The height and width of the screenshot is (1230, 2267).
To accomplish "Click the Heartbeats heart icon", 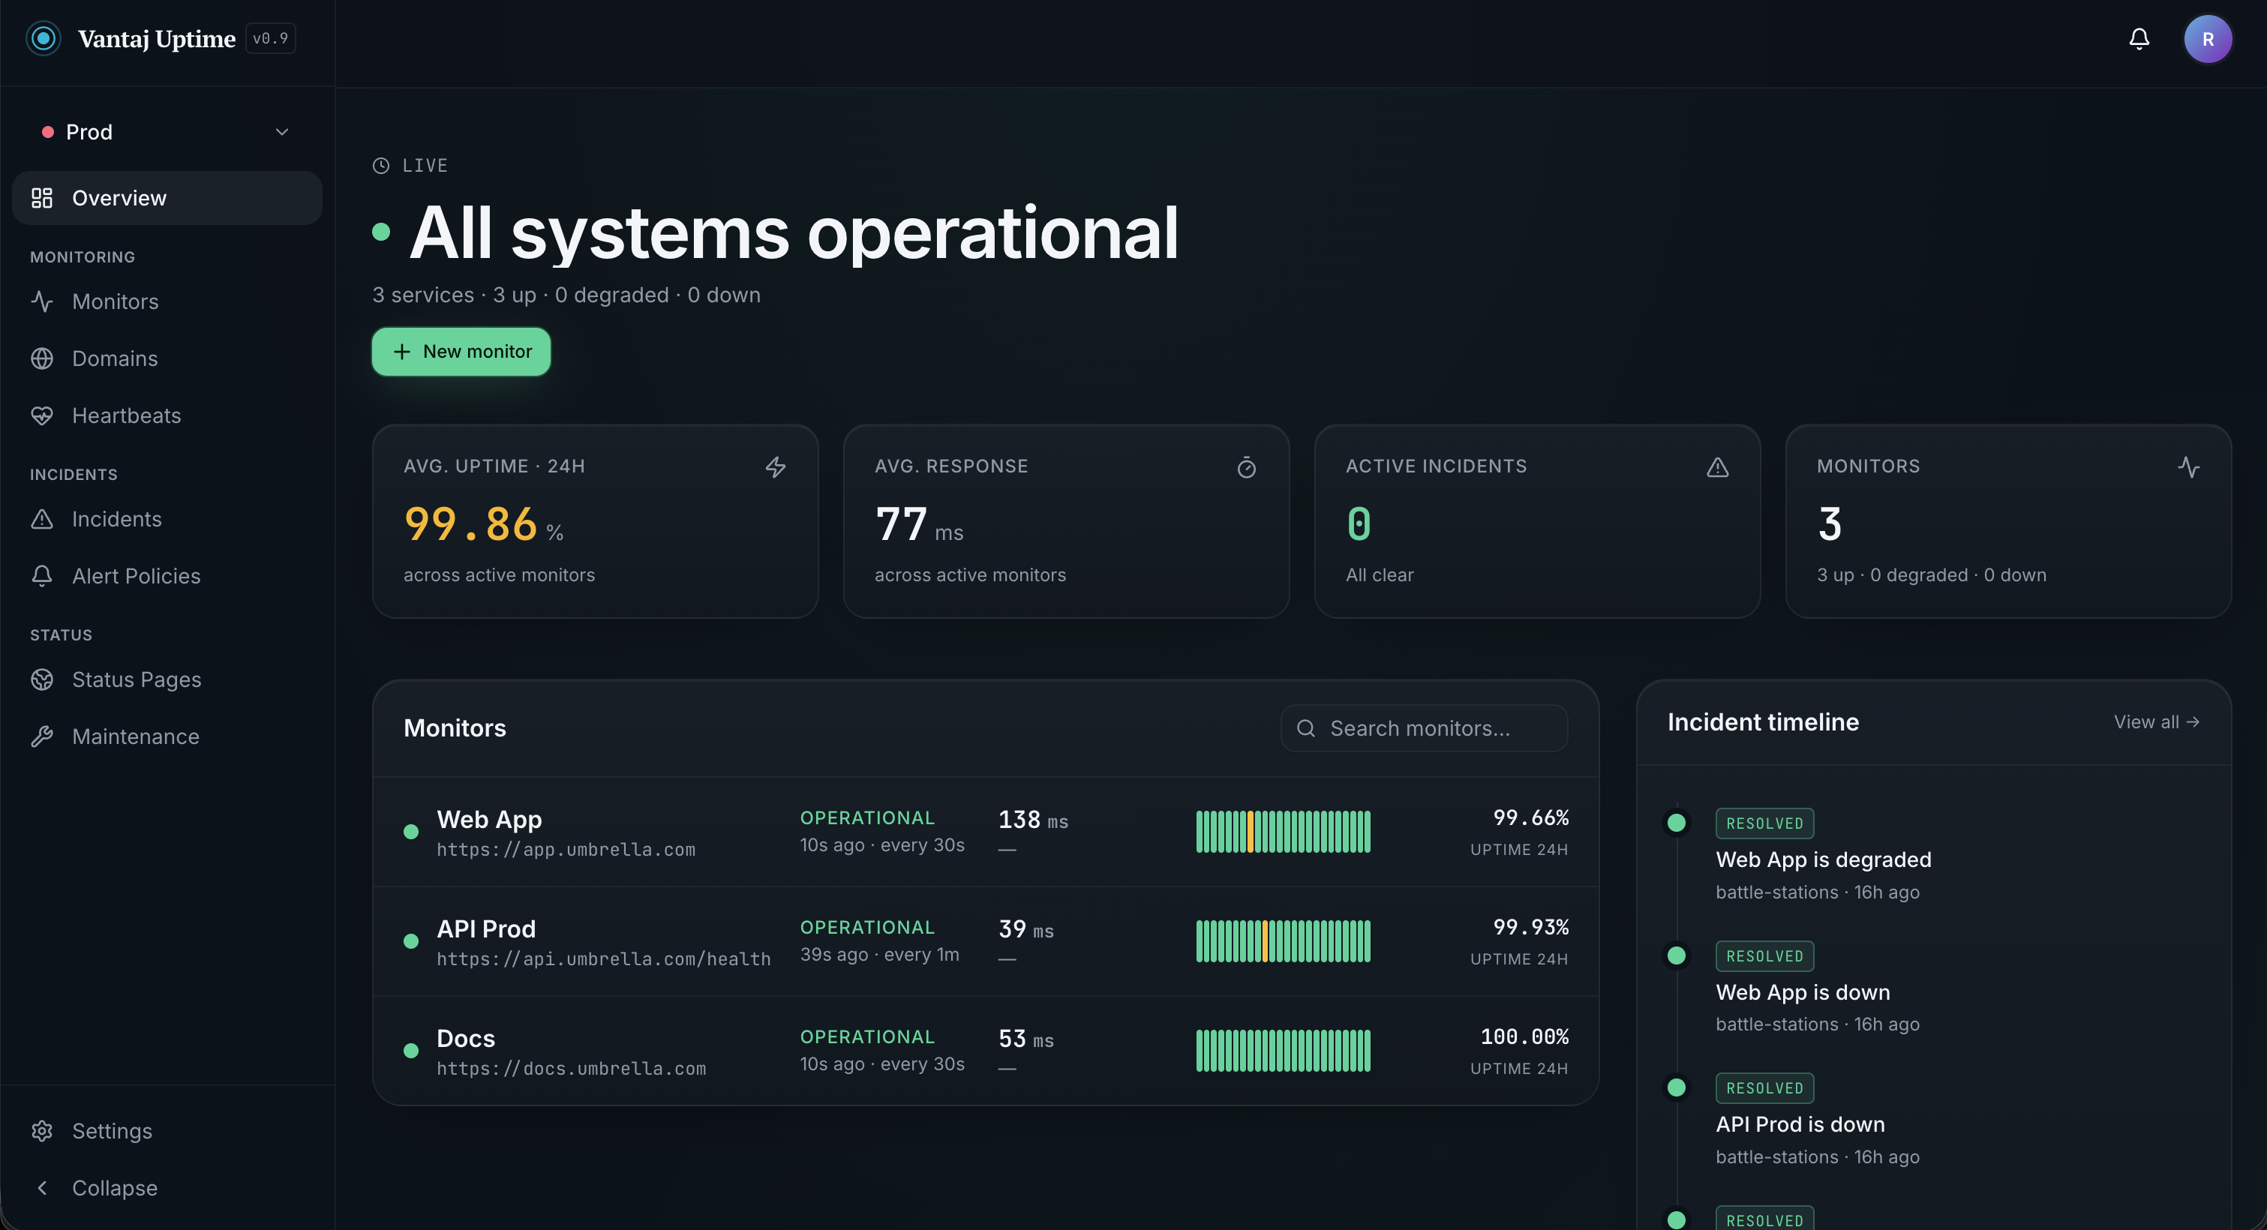I will pos(42,415).
